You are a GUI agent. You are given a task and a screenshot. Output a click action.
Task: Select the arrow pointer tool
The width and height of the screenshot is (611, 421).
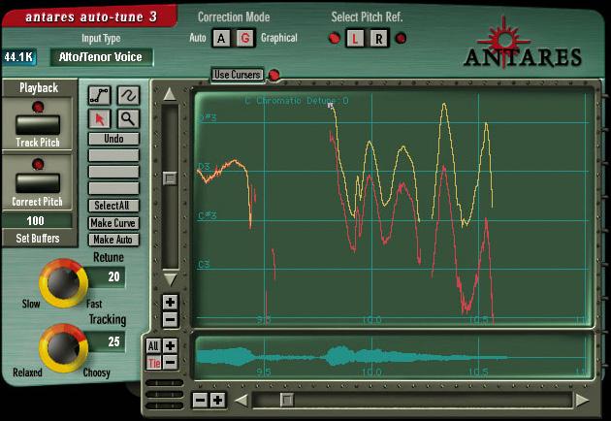(99, 119)
